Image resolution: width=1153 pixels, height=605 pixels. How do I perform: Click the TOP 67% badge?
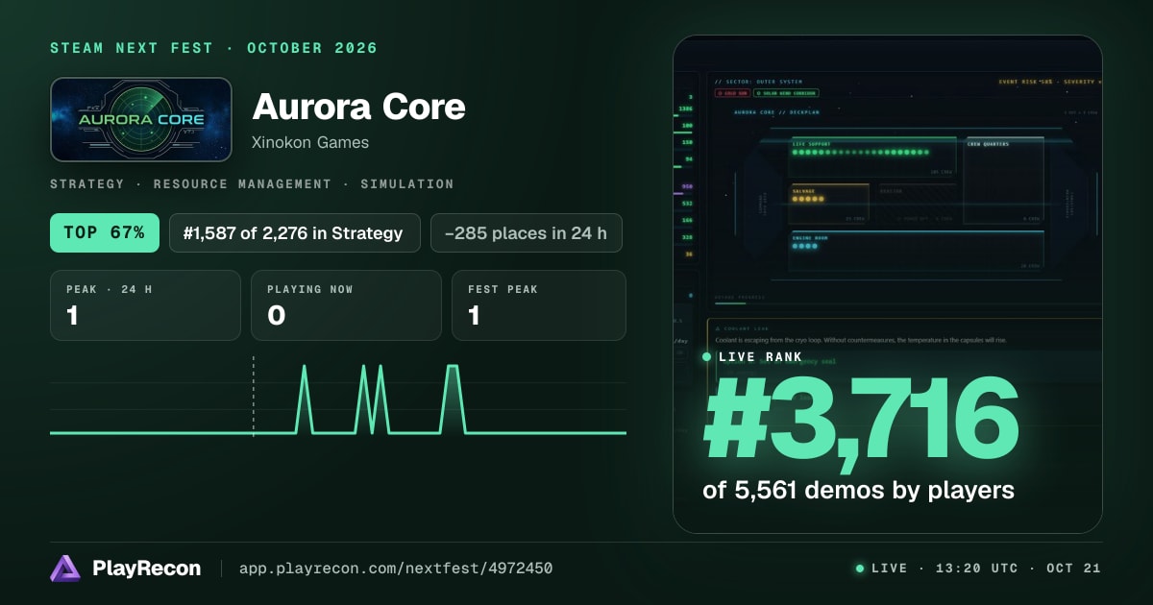tap(105, 232)
